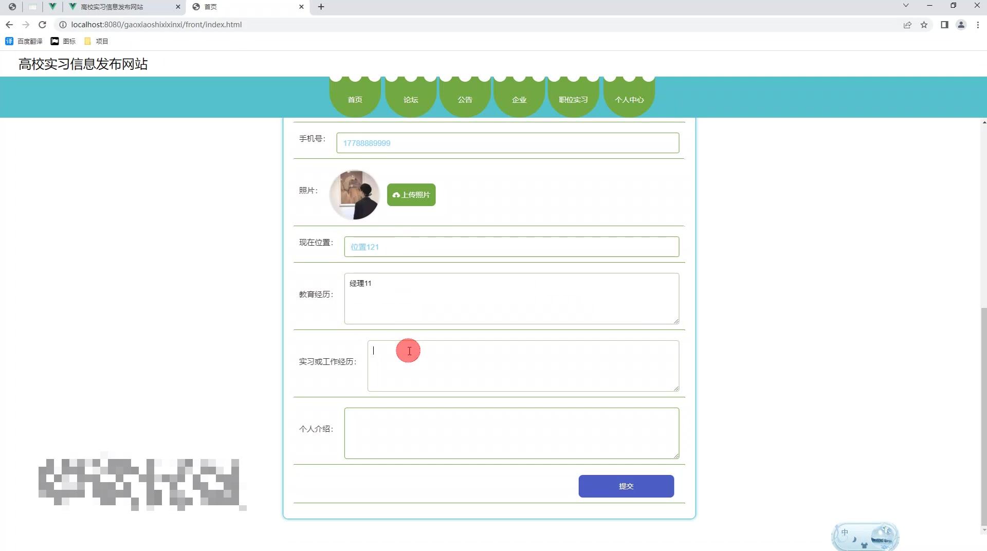The width and height of the screenshot is (987, 551).
Task: Open the browser profile avatar
Action: pyautogui.click(x=961, y=24)
